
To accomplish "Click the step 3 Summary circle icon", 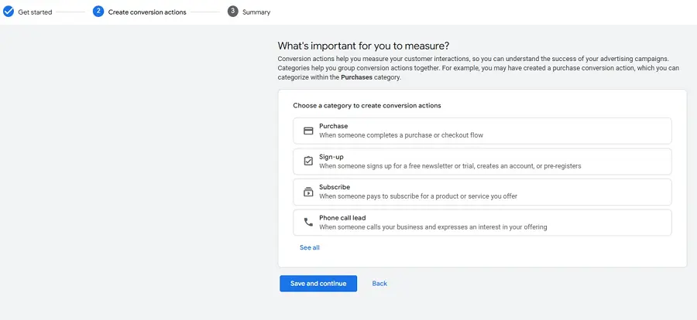I will [x=233, y=12].
